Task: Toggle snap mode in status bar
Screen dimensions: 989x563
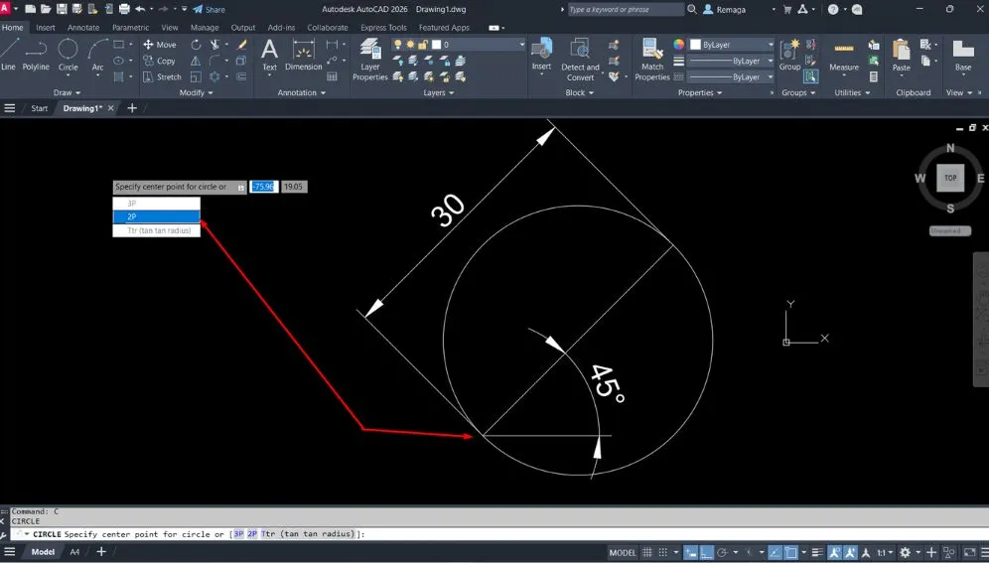Action: coord(663,552)
